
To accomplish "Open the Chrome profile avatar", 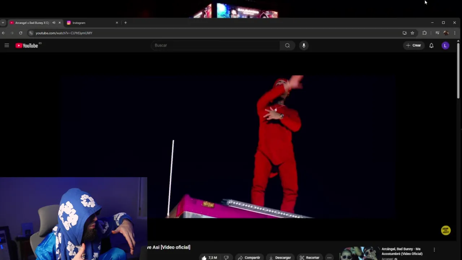I will coord(446,33).
